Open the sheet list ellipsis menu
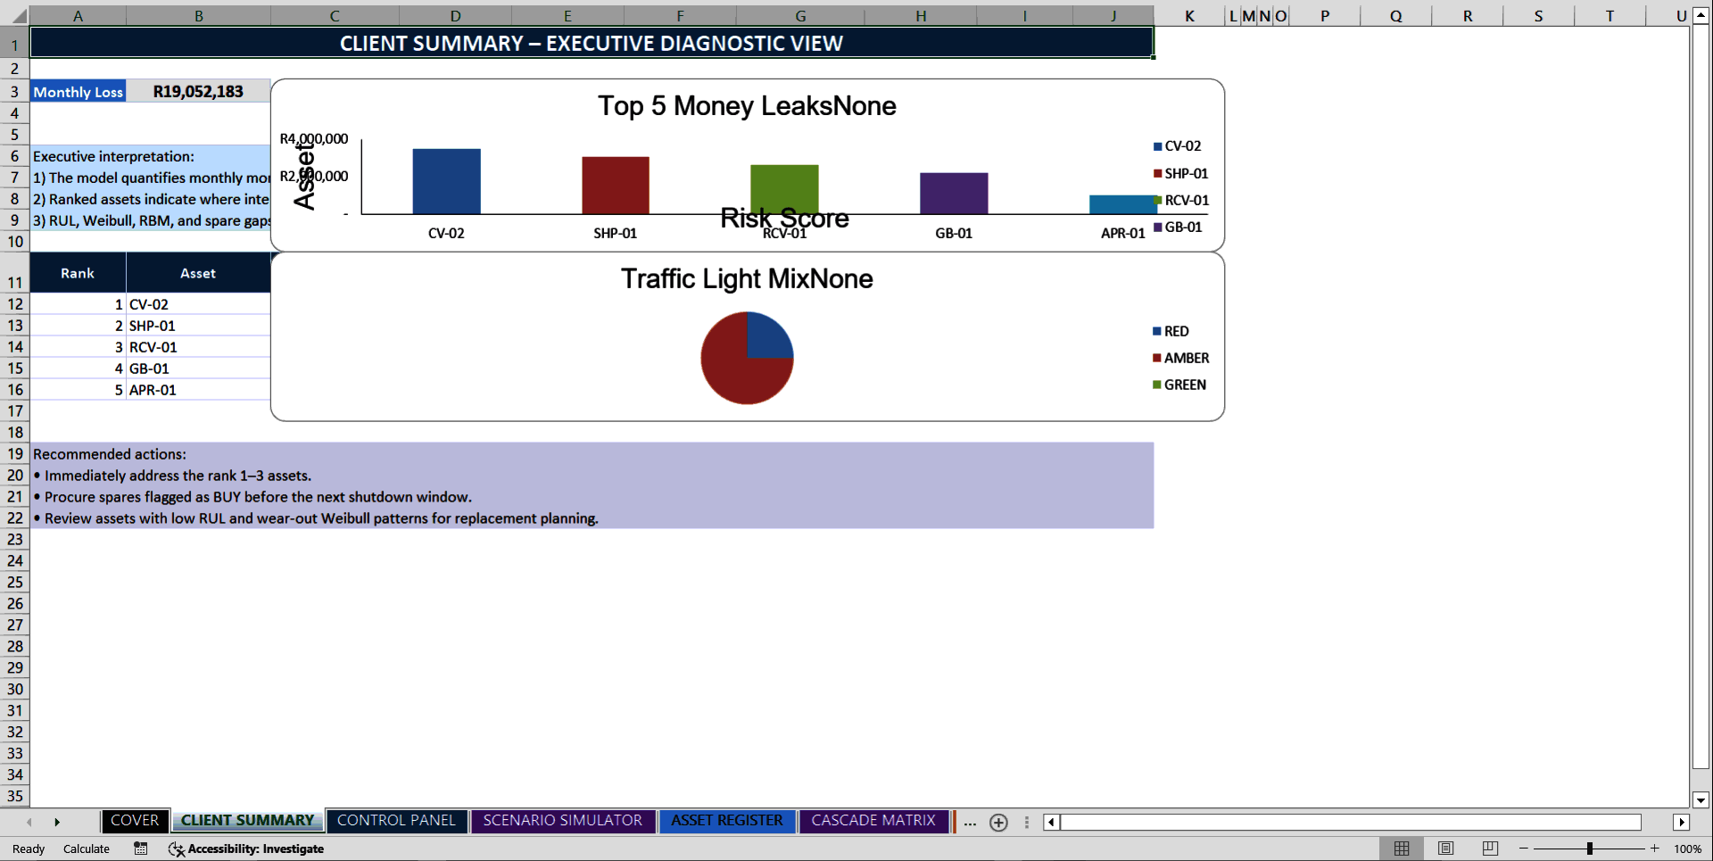The height and width of the screenshot is (861, 1713). coord(970,824)
